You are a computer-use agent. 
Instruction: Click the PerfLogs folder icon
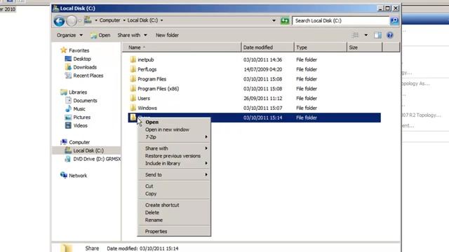point(133,69)
